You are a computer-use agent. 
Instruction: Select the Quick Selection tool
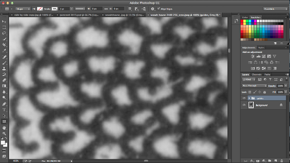pos(4,39)
